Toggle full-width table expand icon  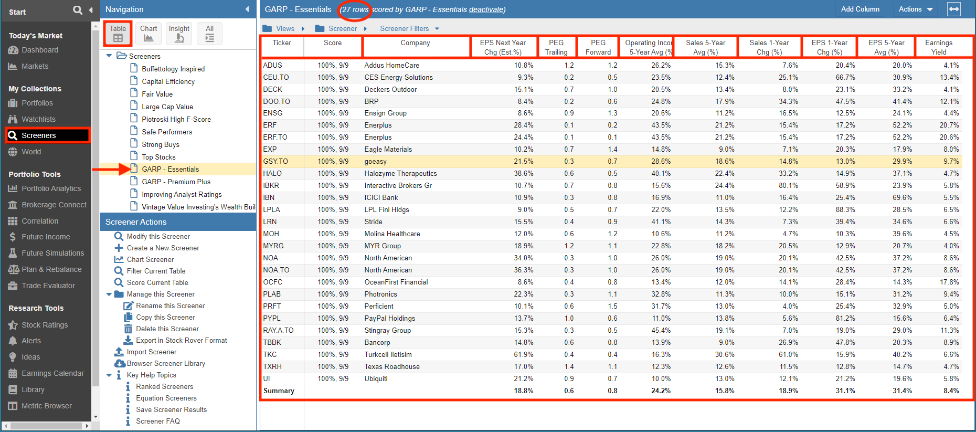point(954,9)
